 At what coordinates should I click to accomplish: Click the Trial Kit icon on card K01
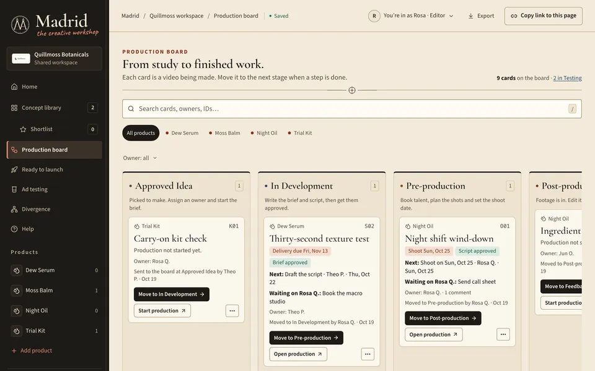(137, 226)
